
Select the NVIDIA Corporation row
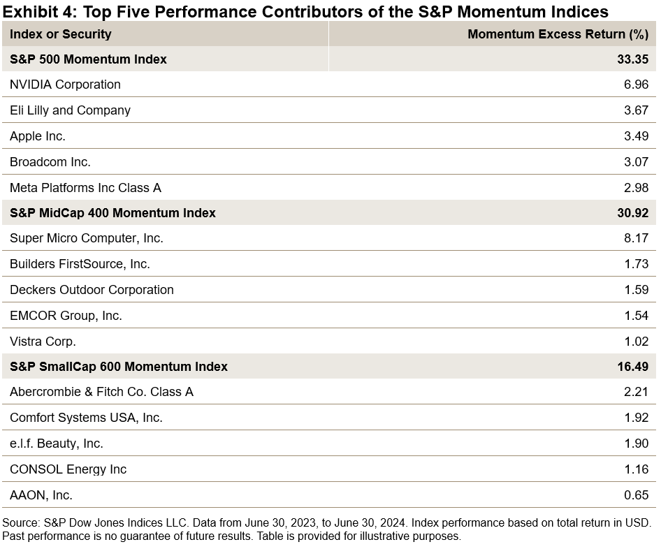[x=65, y=85]
